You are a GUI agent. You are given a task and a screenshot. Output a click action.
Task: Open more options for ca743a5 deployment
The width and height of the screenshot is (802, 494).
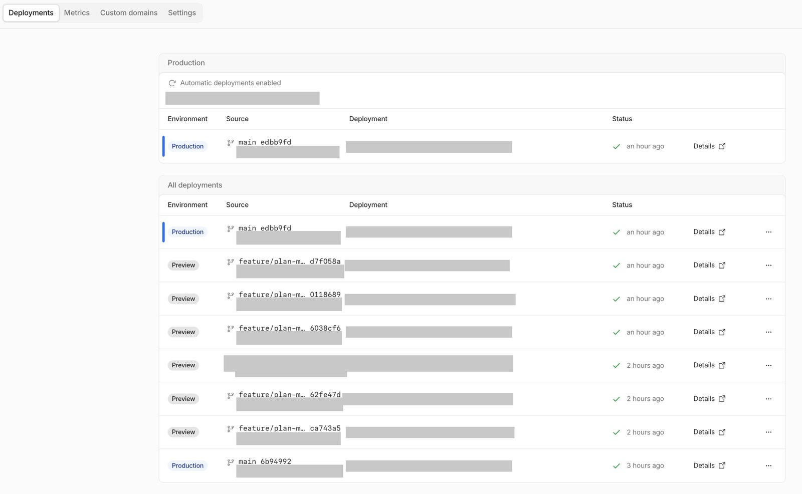pyautogui.click(x=768, y=432)
